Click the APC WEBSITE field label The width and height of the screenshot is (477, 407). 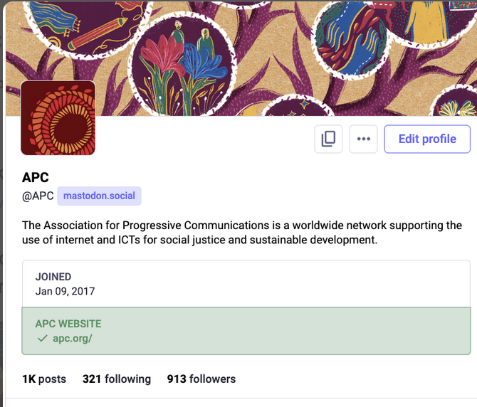(x=68, y=324)
